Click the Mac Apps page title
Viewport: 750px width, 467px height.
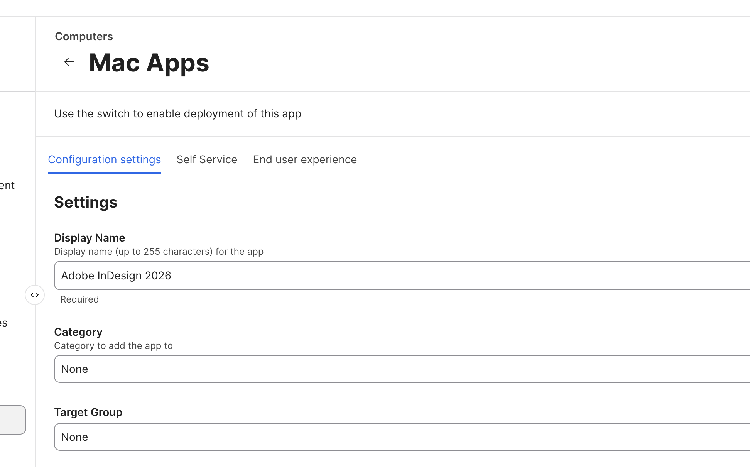tap(149, 63)
